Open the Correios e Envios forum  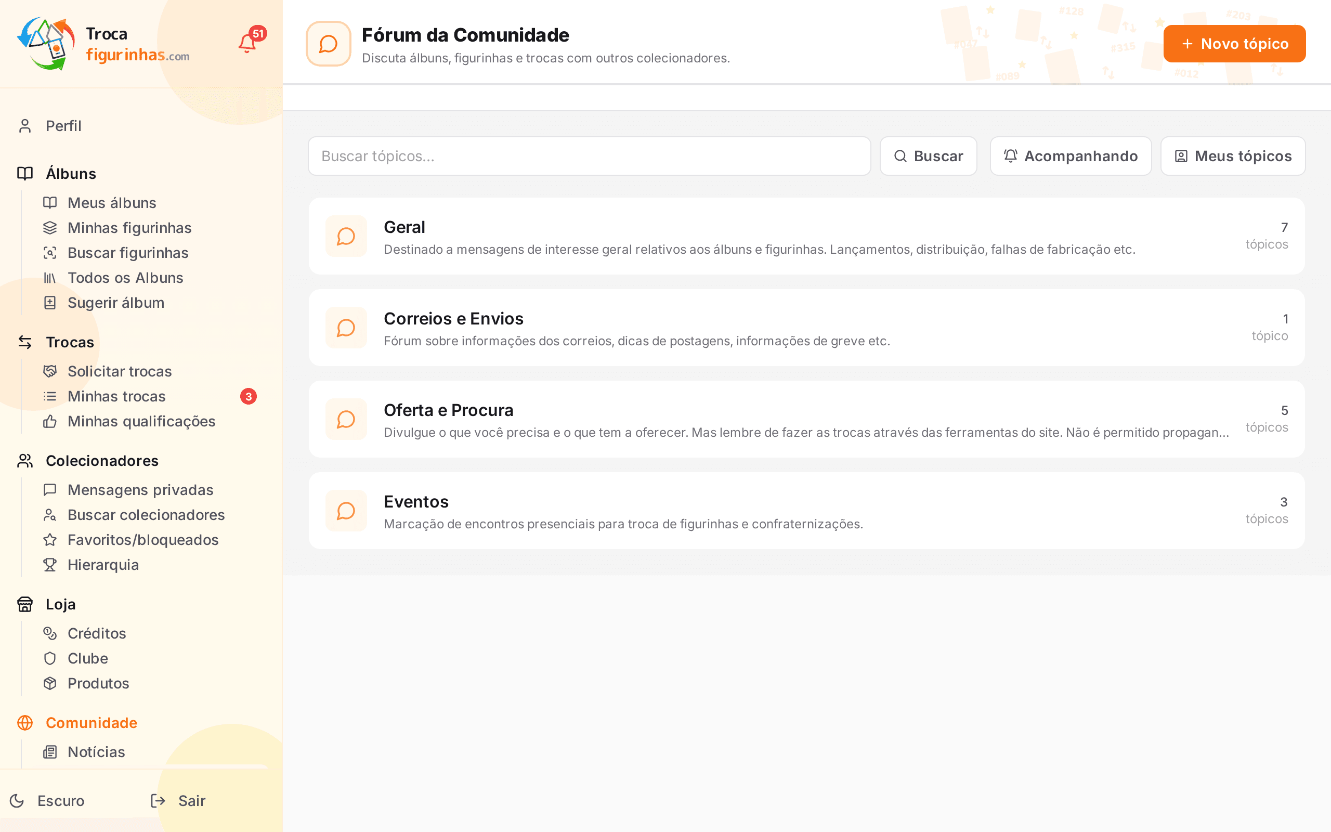[x=806, y=328]
